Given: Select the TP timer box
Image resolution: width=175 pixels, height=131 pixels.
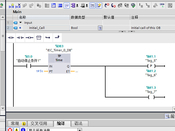Looking at the screenshot, I should point(59,64).
